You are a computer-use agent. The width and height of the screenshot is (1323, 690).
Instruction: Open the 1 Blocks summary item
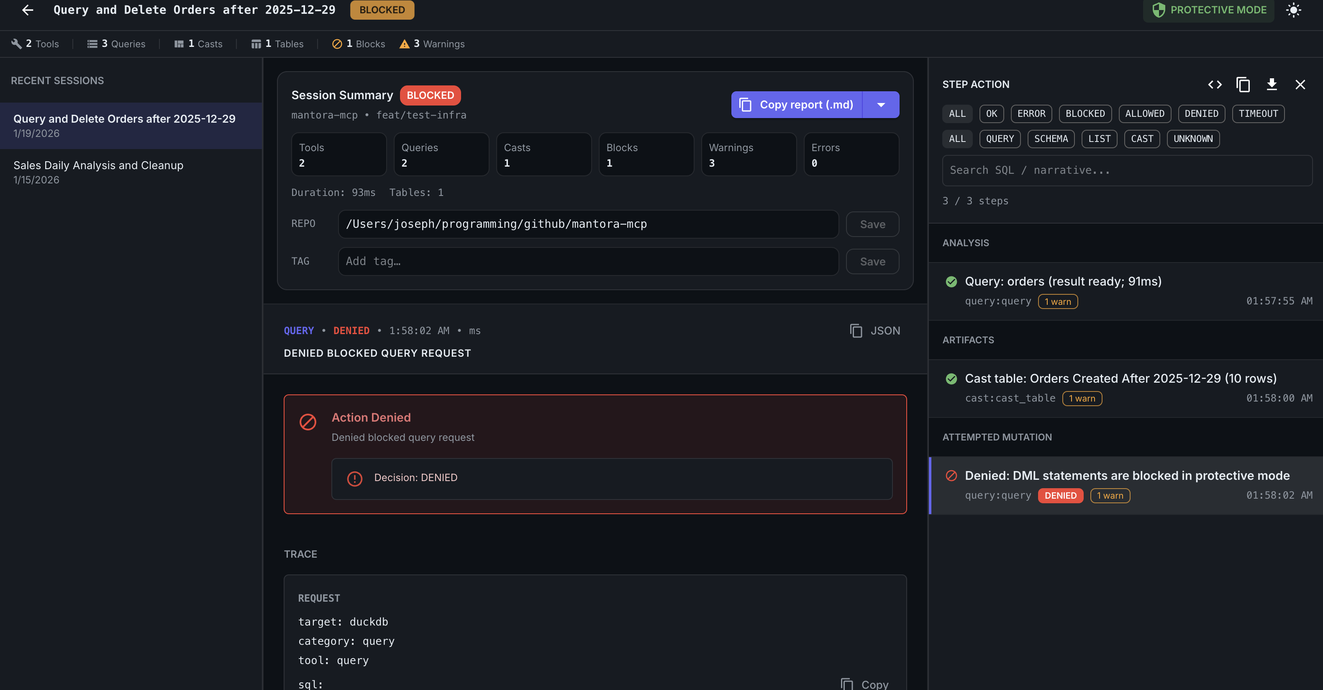359,44
